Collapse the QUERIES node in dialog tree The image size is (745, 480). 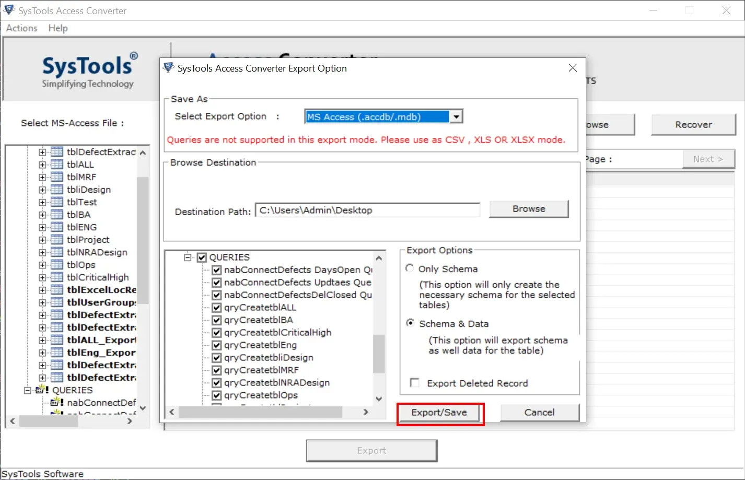pyautogui.click(x=187, y=257)
